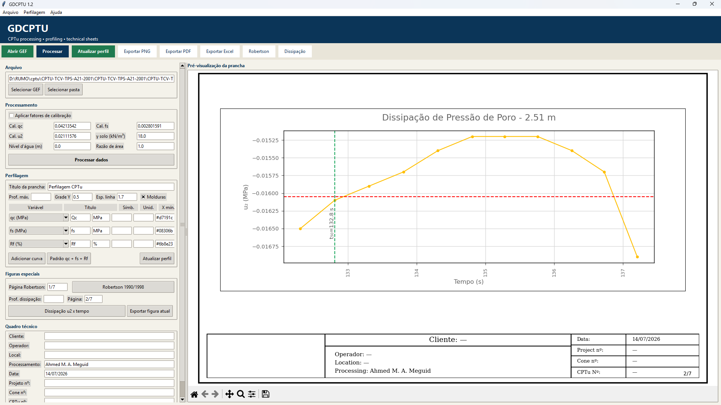Click Exportar PNG

137,51
